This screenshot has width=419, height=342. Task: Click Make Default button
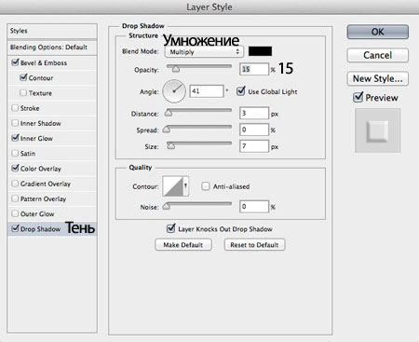[183, 245]
